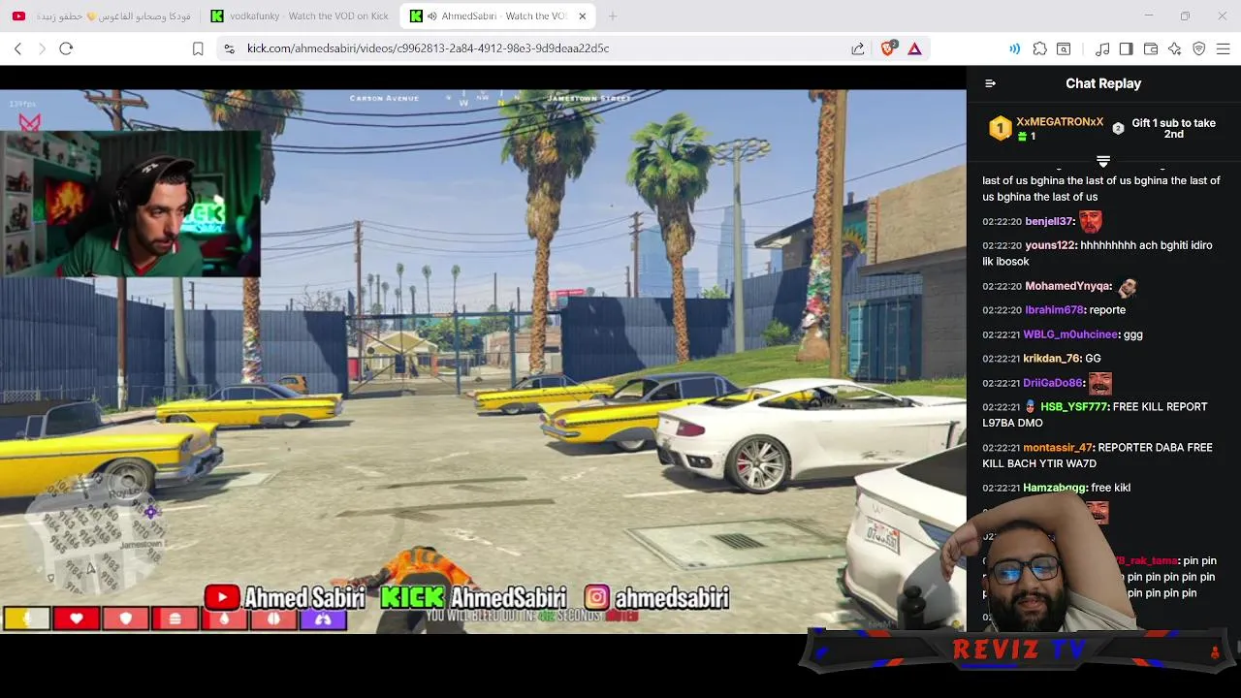Click the emote in DriiGaDo86's message
This screenshot has width=1241, height=698.
(1099, 383)
